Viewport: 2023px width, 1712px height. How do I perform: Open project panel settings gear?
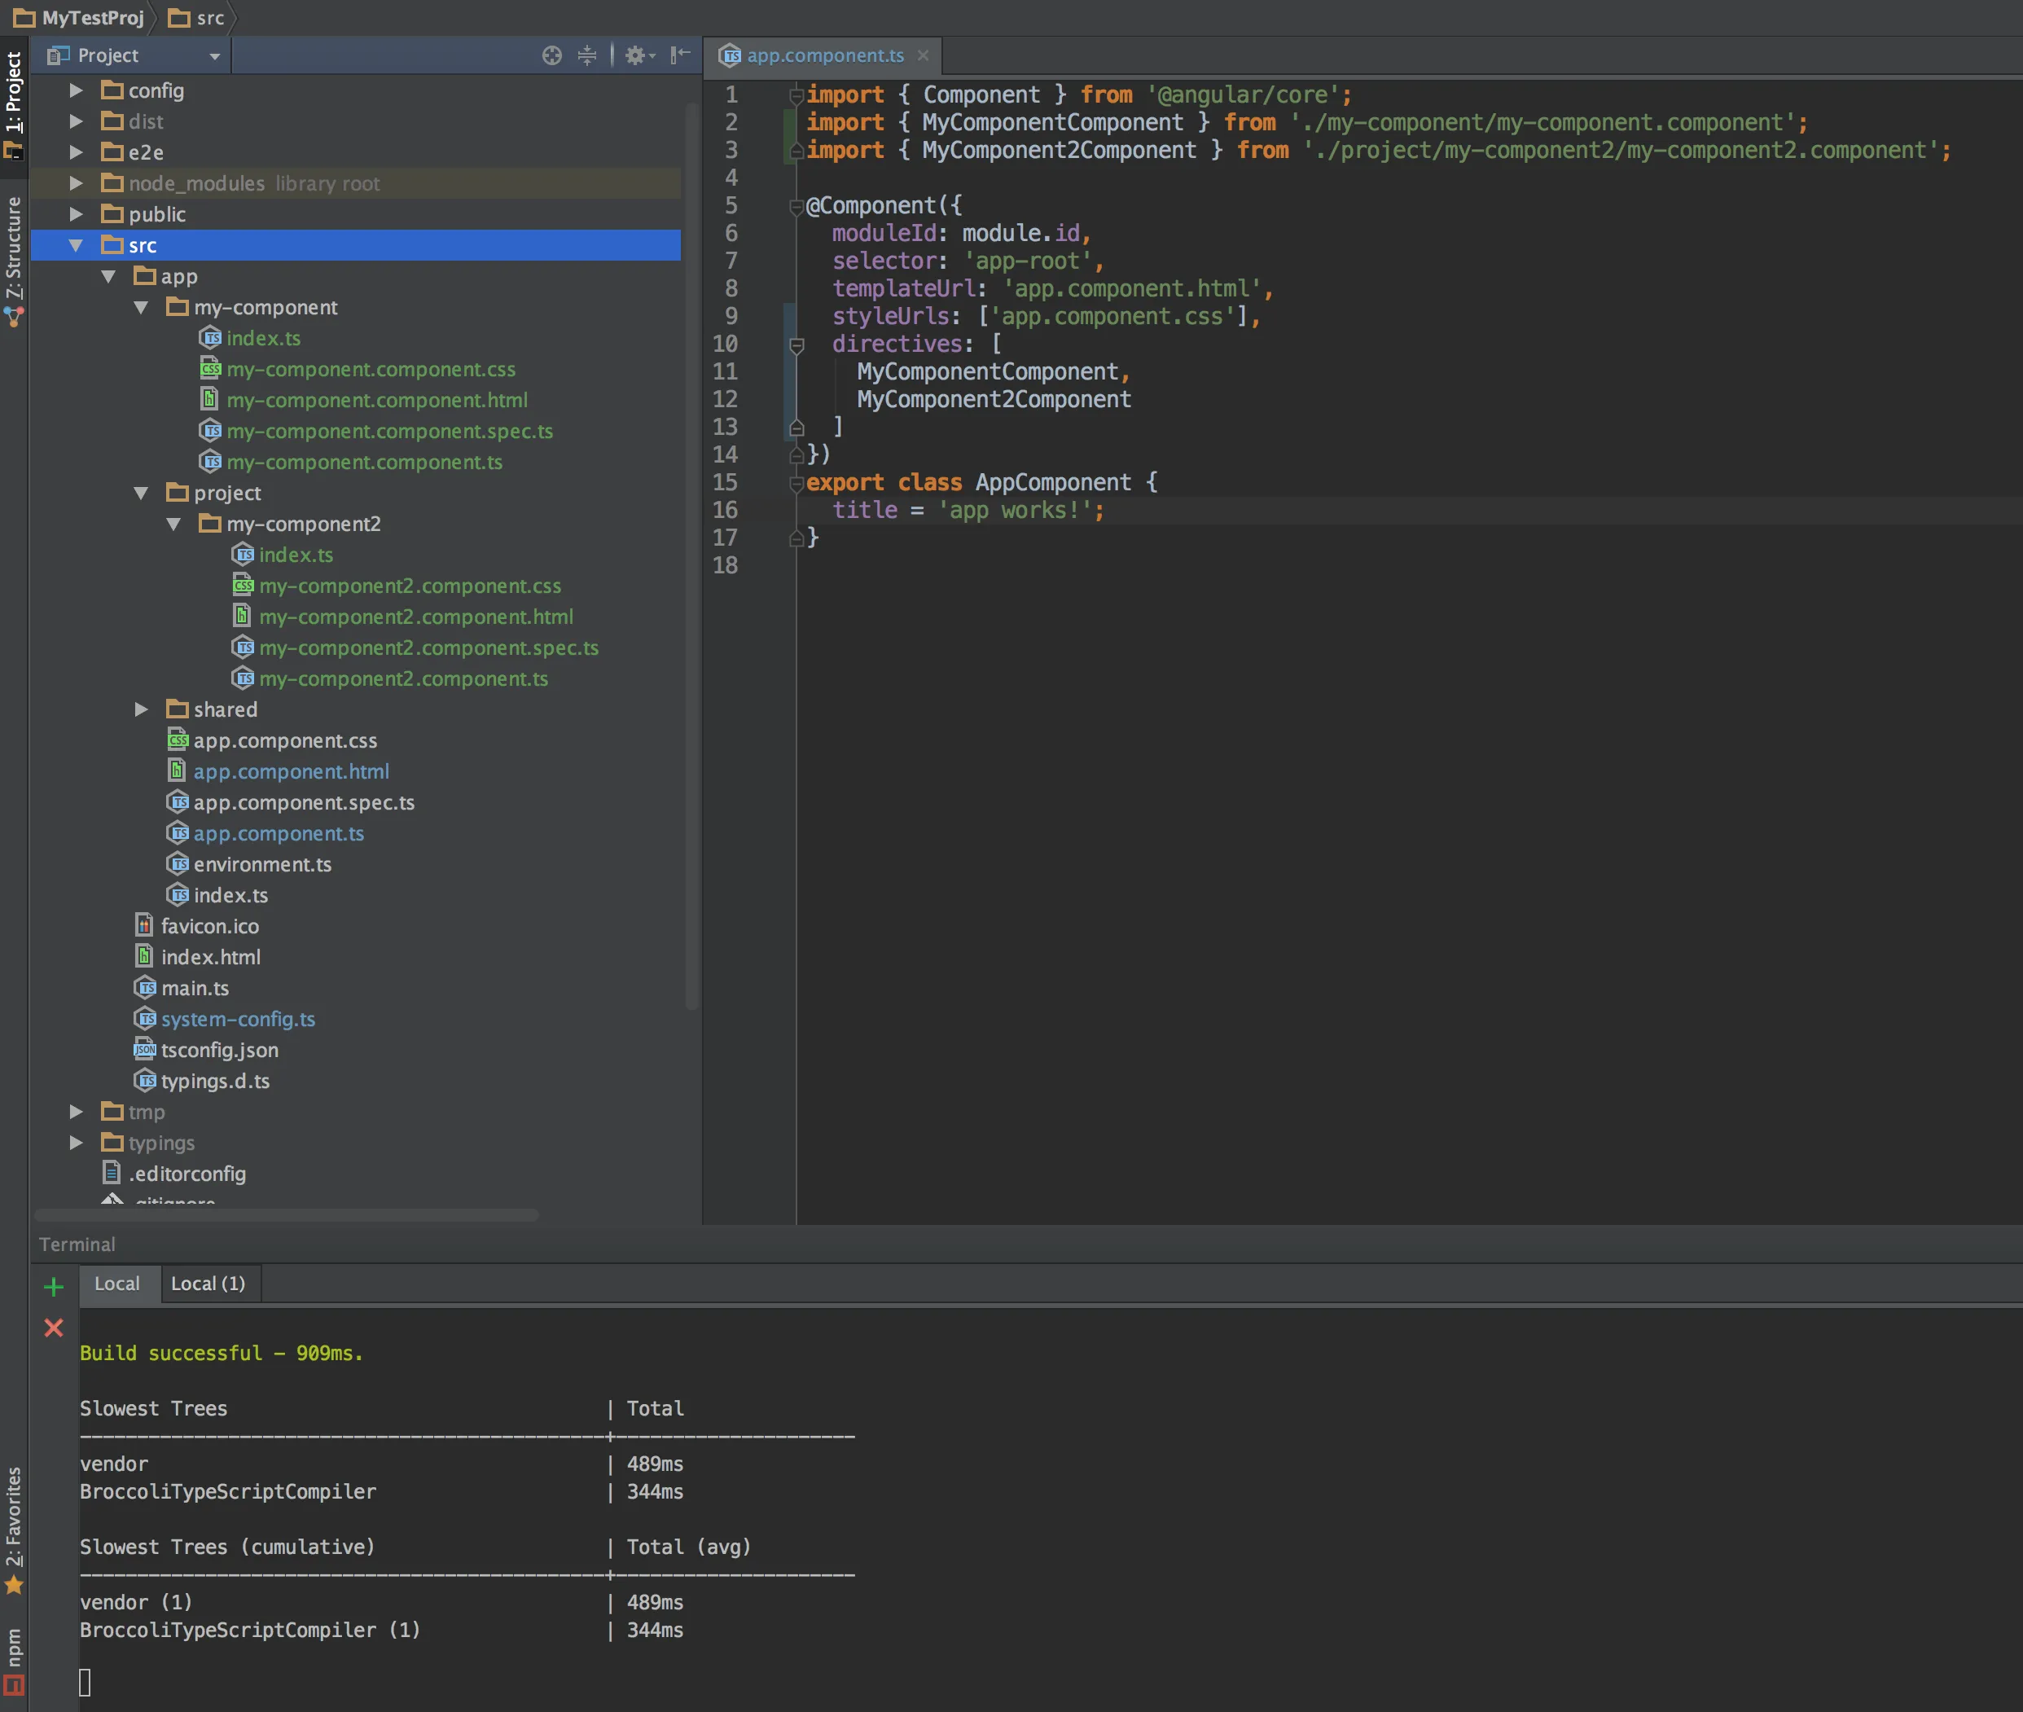637,55
